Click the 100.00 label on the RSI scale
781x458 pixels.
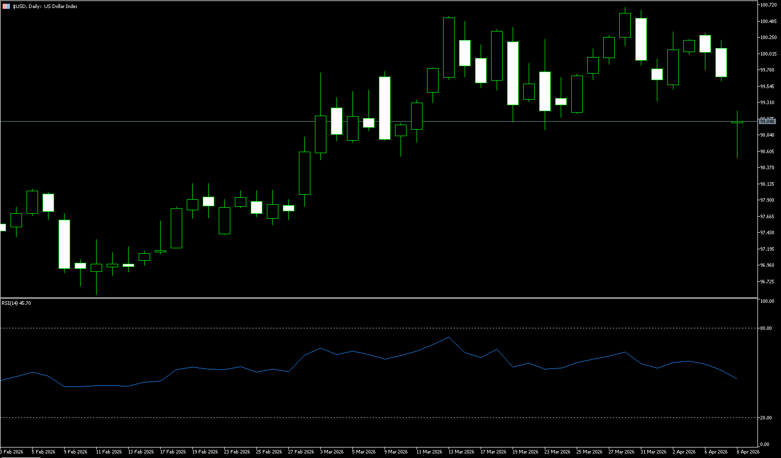click(766, 301)
